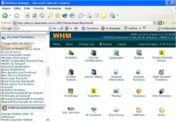176x122 pixels.
Task: Go to WHM Home link
Action: [57, 44]
